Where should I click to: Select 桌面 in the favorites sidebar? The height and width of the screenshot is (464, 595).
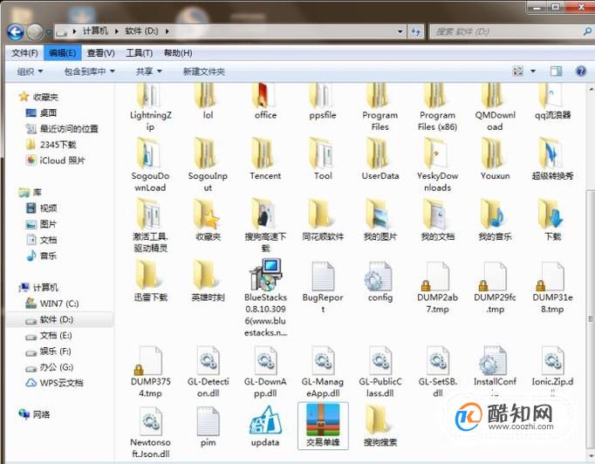tap(41, 113)
